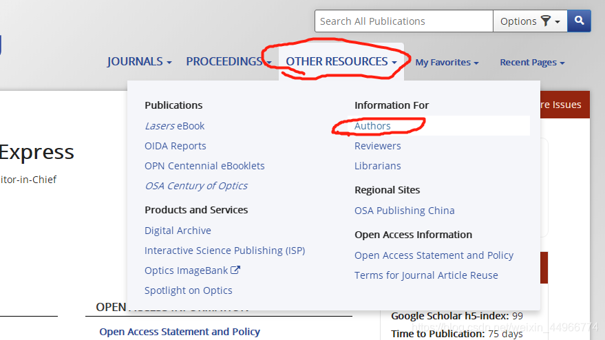
Task: Select Terms for Journal Article Reuse
Action: 426,275
